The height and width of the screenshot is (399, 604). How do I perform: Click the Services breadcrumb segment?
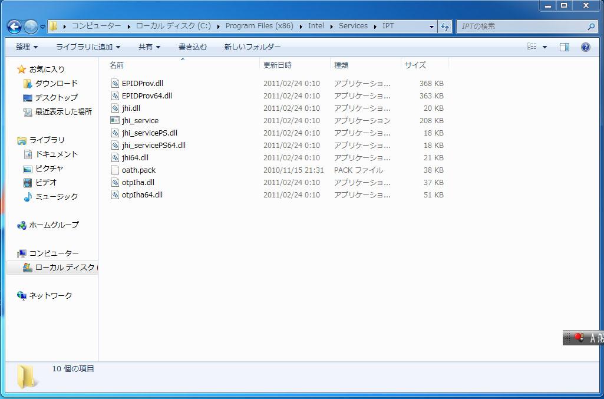coord(353,26)
